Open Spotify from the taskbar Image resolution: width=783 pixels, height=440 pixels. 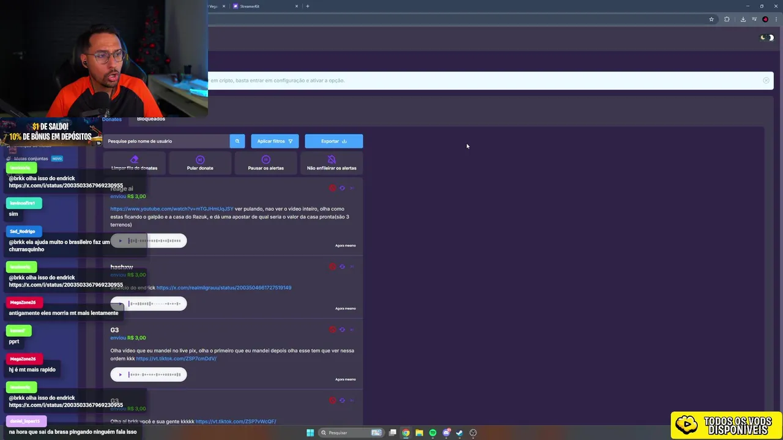pyautogui.click(x=432, y=433)
